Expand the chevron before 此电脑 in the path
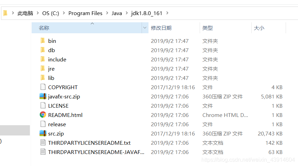This screenshot has width=298, height=166. pos(13,13)
